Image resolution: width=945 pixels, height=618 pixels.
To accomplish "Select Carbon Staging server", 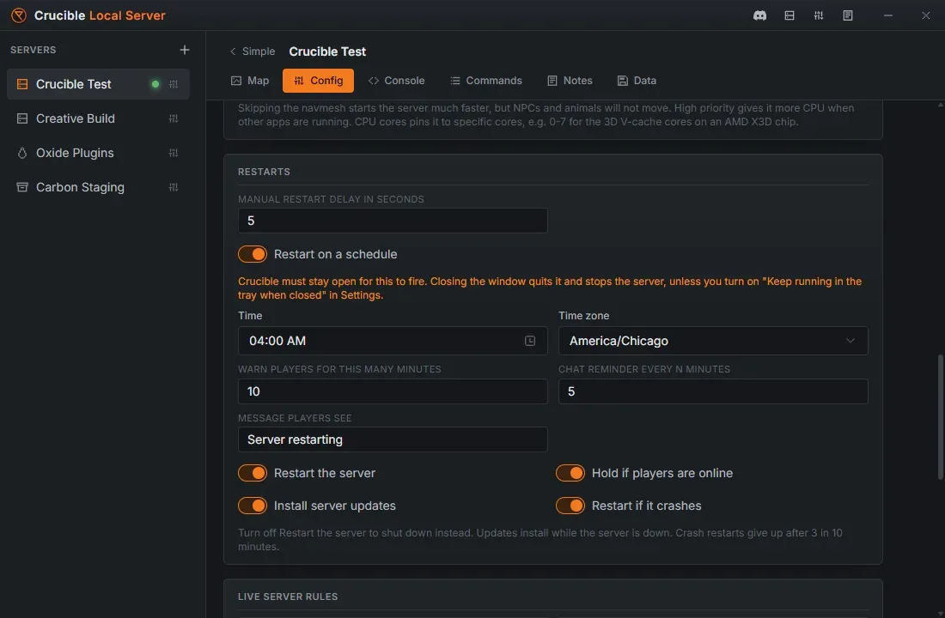I will pos(98,187).
